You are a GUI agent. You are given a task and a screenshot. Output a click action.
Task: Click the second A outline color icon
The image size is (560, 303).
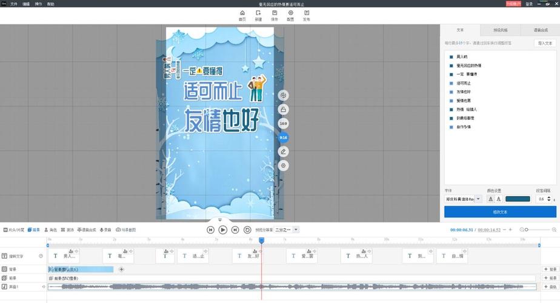click(499, 199)
